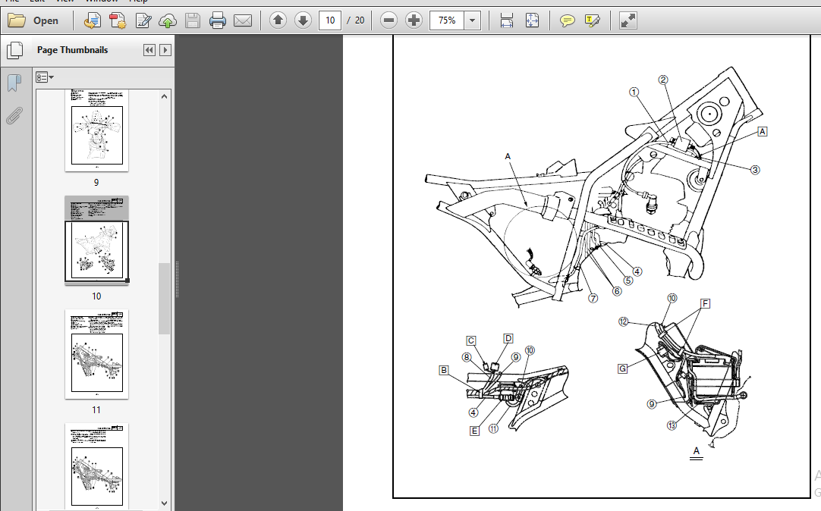Add a sticky note comment
Viewport: 821px width, 511px height.
pos(567,20)
